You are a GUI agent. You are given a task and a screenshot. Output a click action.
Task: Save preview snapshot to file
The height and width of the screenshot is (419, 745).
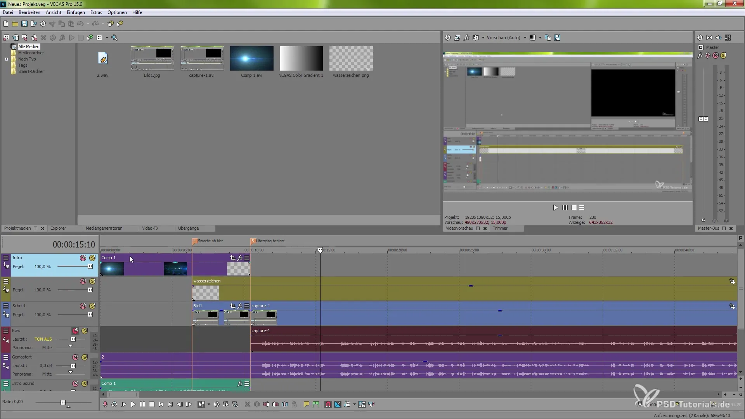click(x=557, y=38)
